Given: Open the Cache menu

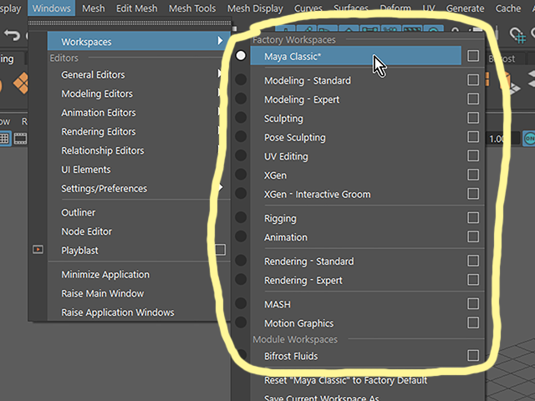Looking at the screenshot, I should (x=508, y=8).
